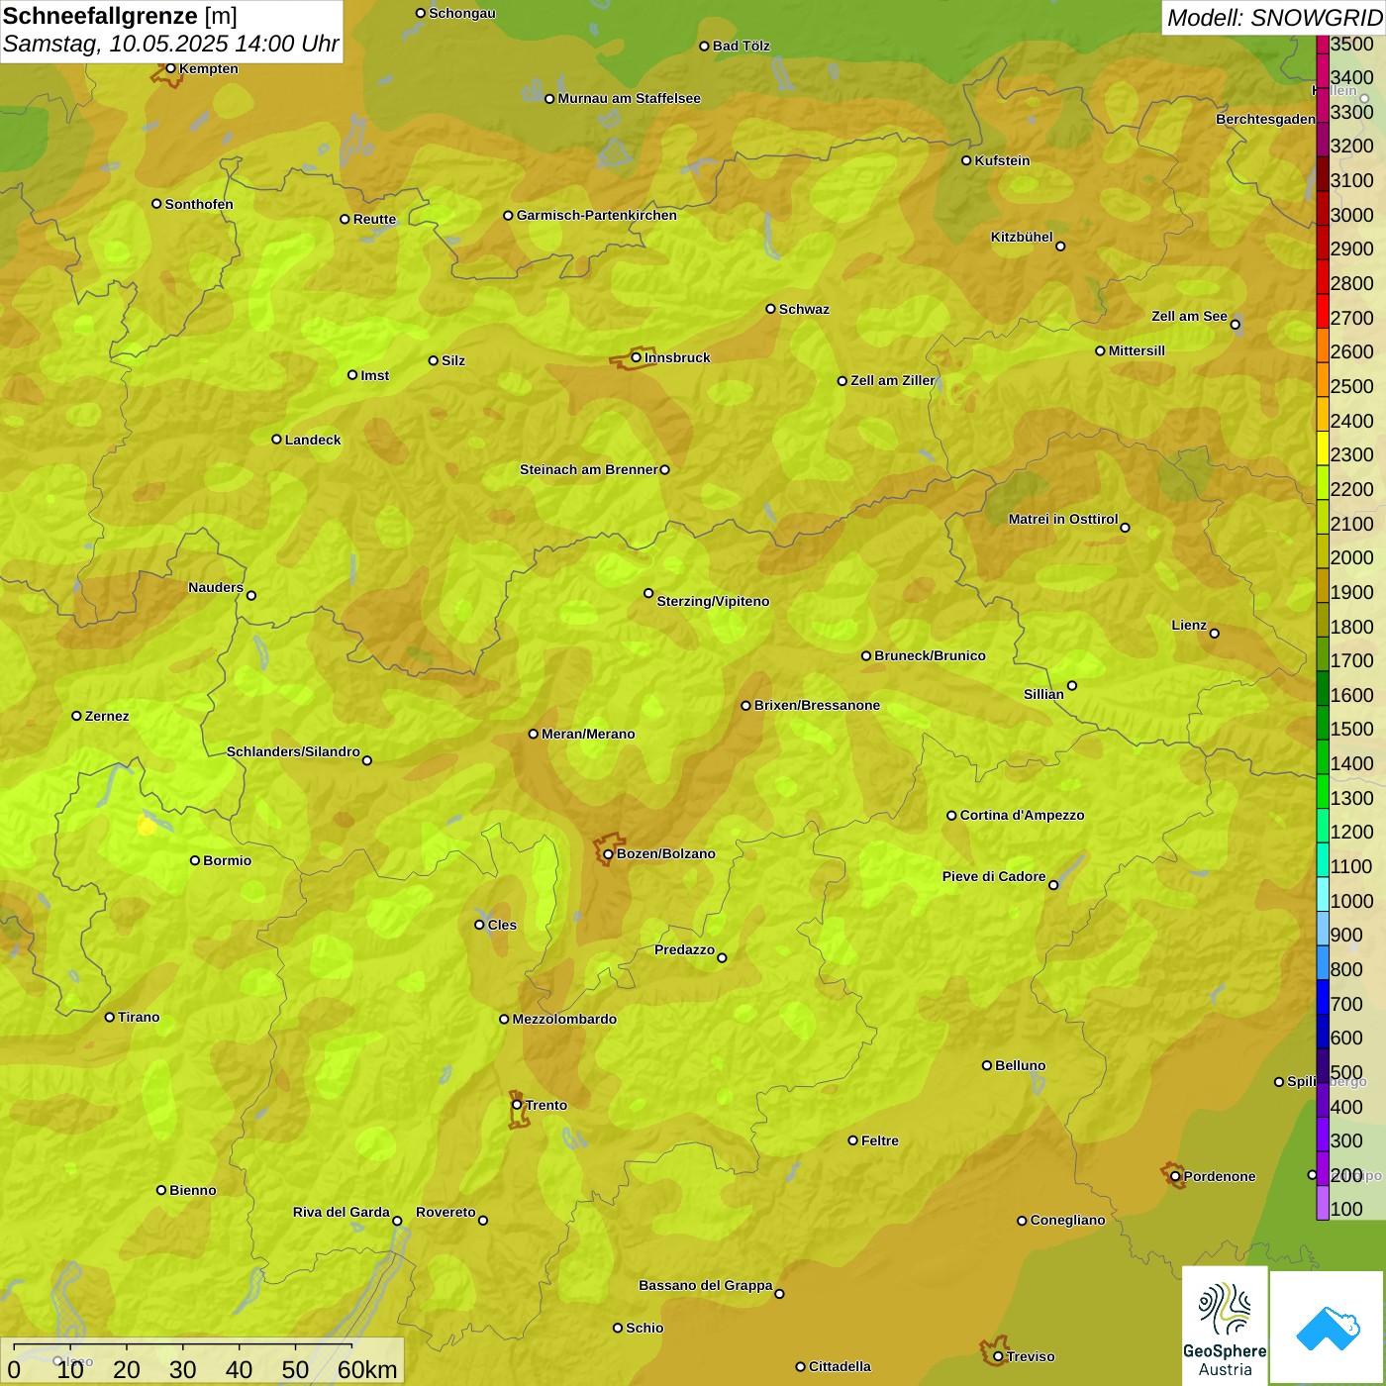Click the Riva del Garda label
This screenshot has height=1386, width=1386.
342,1212
